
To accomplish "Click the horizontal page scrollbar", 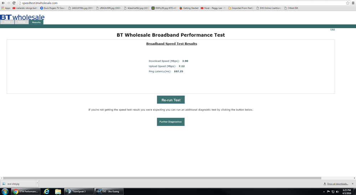I will click(x=162, y=178).
